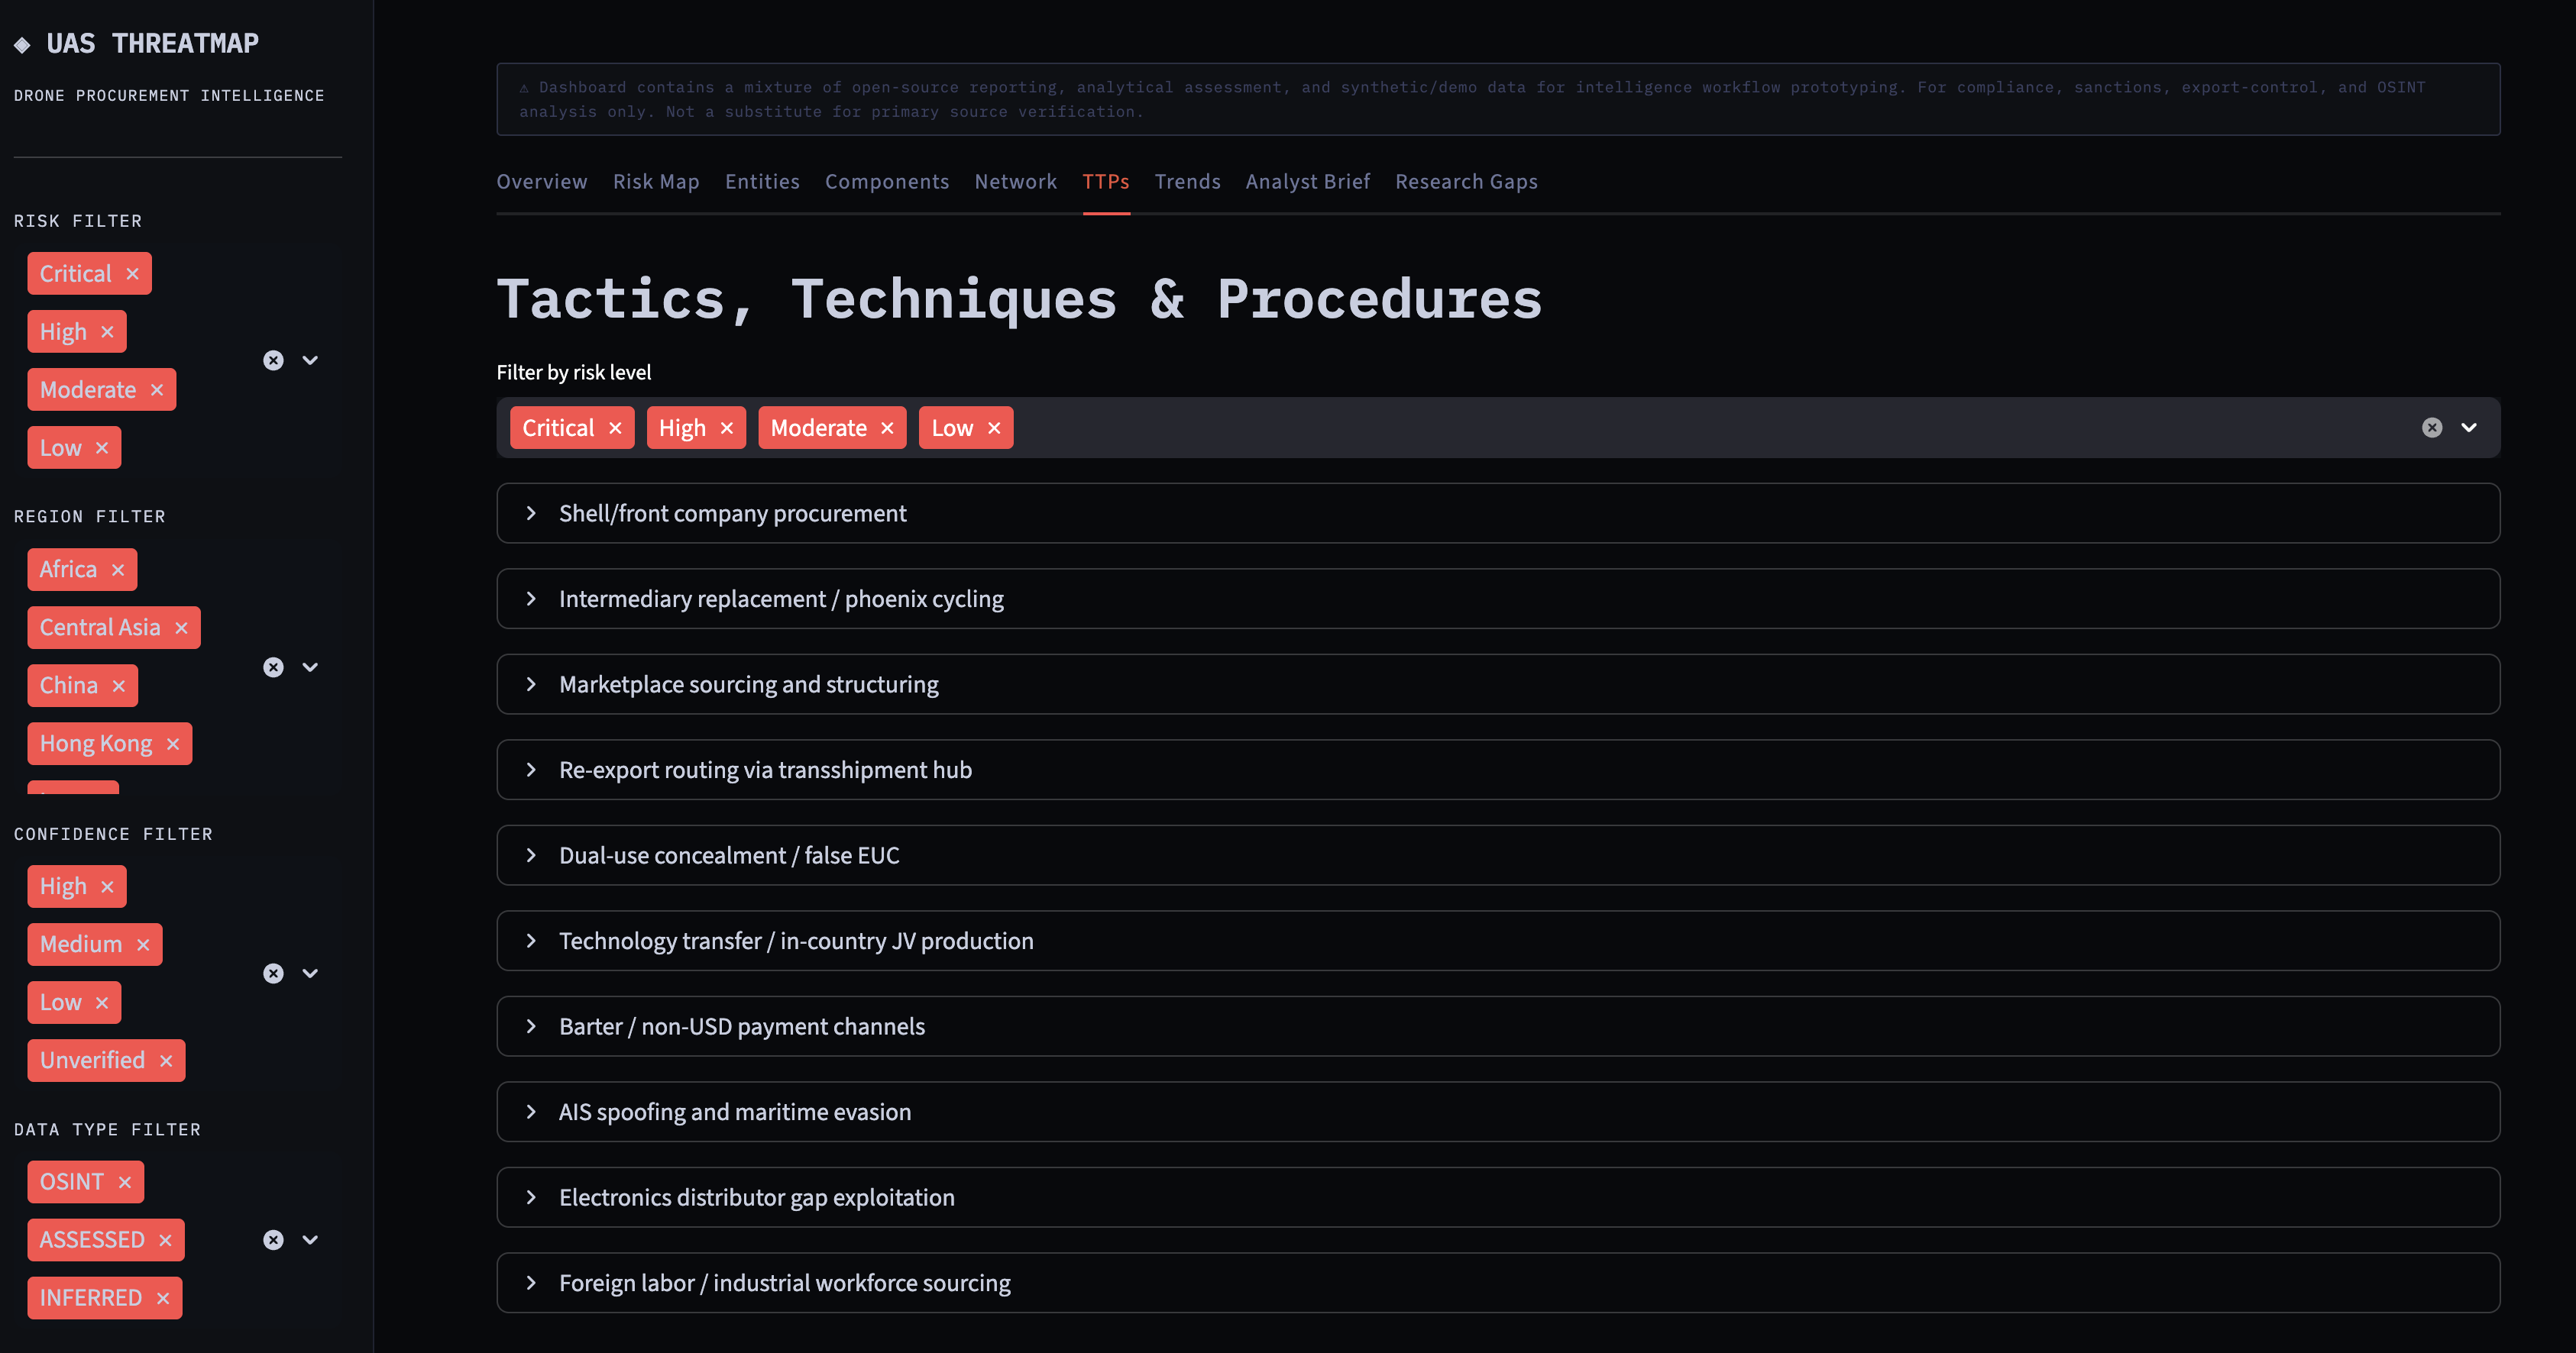The height and width of the screenshot is (1353, 2576).
Task: Remove Unverified tag from Confidence Filter
Action: [x=166, y=1061]
